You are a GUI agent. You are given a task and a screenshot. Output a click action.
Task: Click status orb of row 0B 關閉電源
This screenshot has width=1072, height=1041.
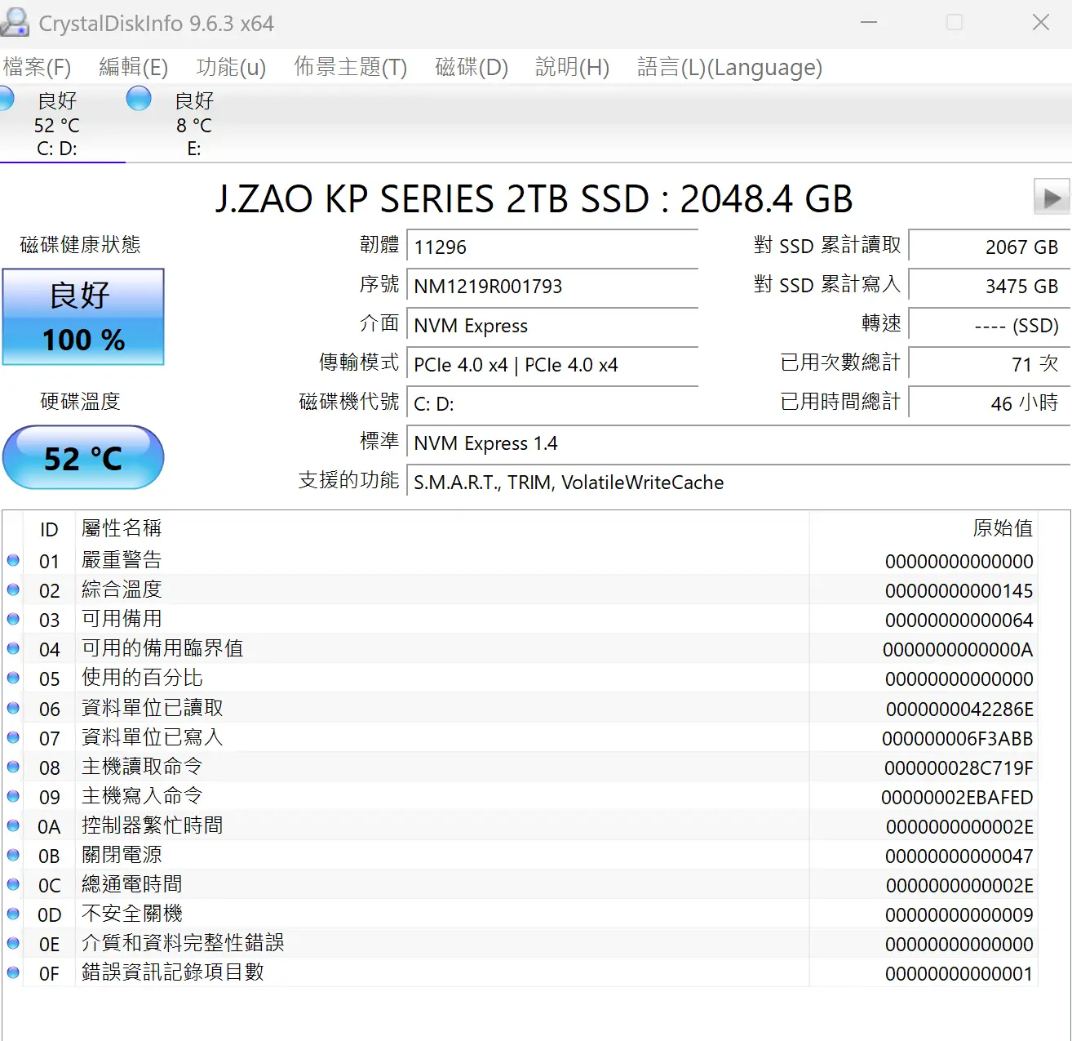click(x=13, y=855)
